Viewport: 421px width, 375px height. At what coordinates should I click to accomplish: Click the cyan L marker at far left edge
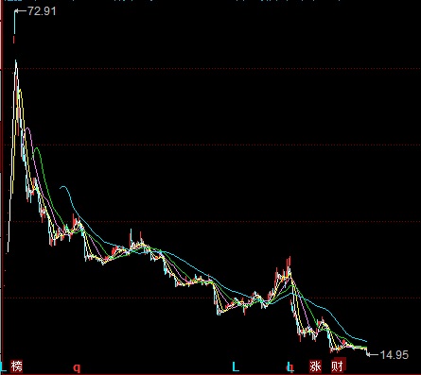[x=4, y=366]
